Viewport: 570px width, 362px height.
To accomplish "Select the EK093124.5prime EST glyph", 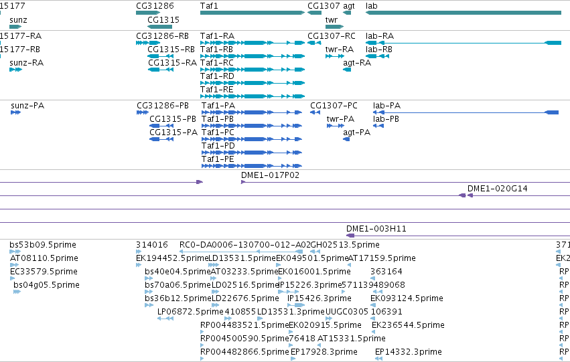I will click(x=372, y=305).
